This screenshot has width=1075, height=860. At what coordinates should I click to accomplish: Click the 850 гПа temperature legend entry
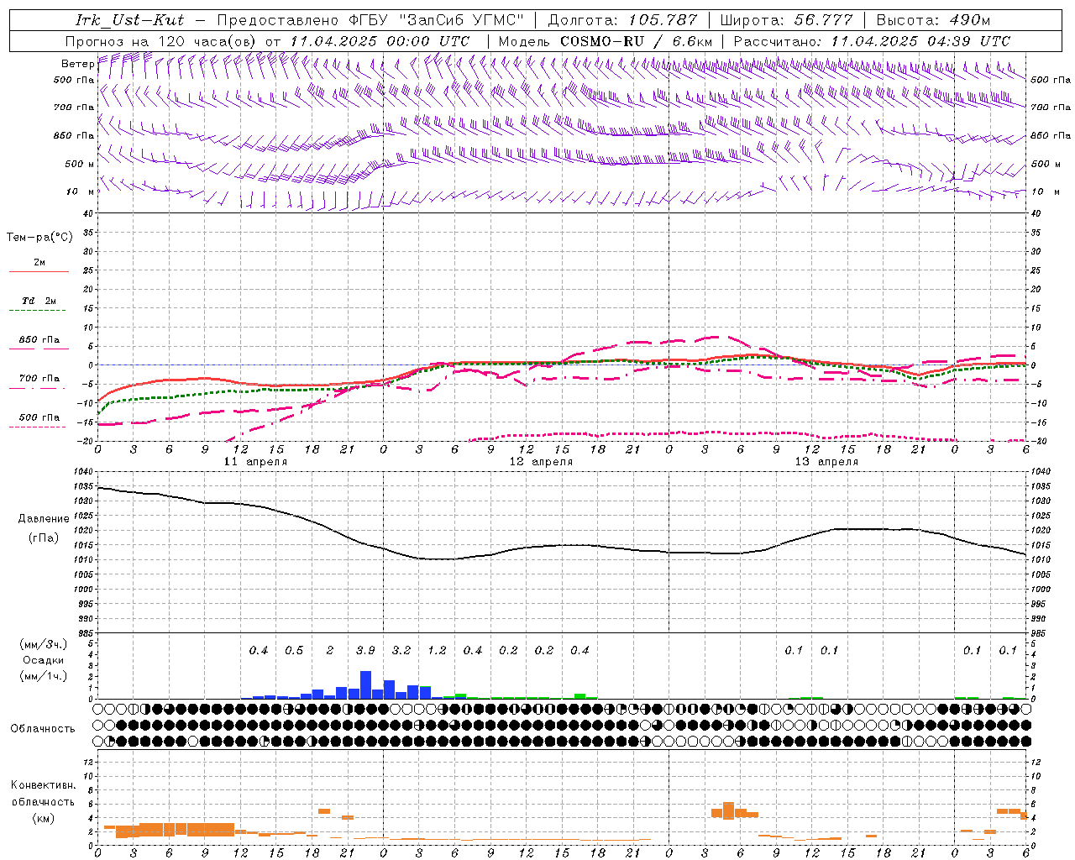[39, 340]
